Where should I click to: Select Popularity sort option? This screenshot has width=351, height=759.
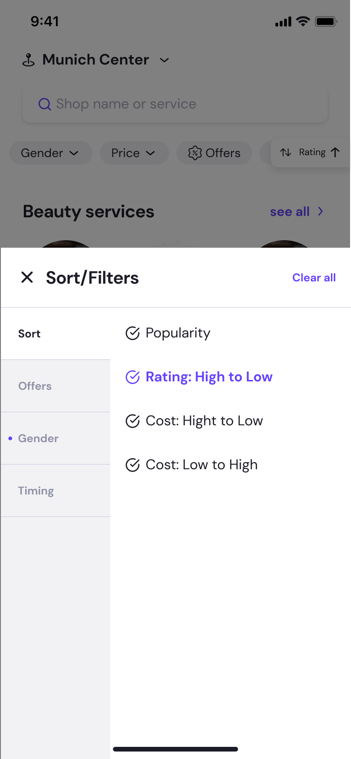pyautogui.click(x=178, y=333)
